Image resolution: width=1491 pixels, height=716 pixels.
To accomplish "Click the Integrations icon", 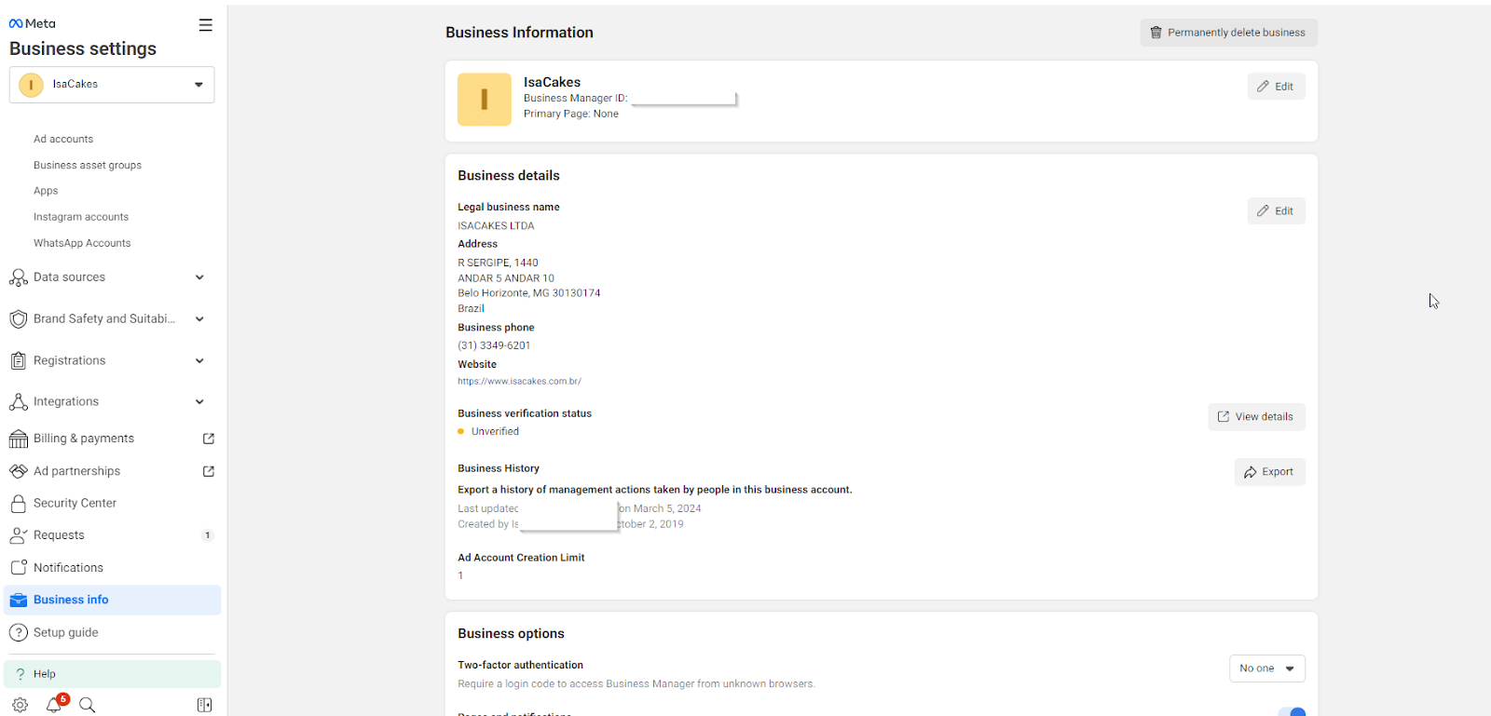I will pos(18,402).
